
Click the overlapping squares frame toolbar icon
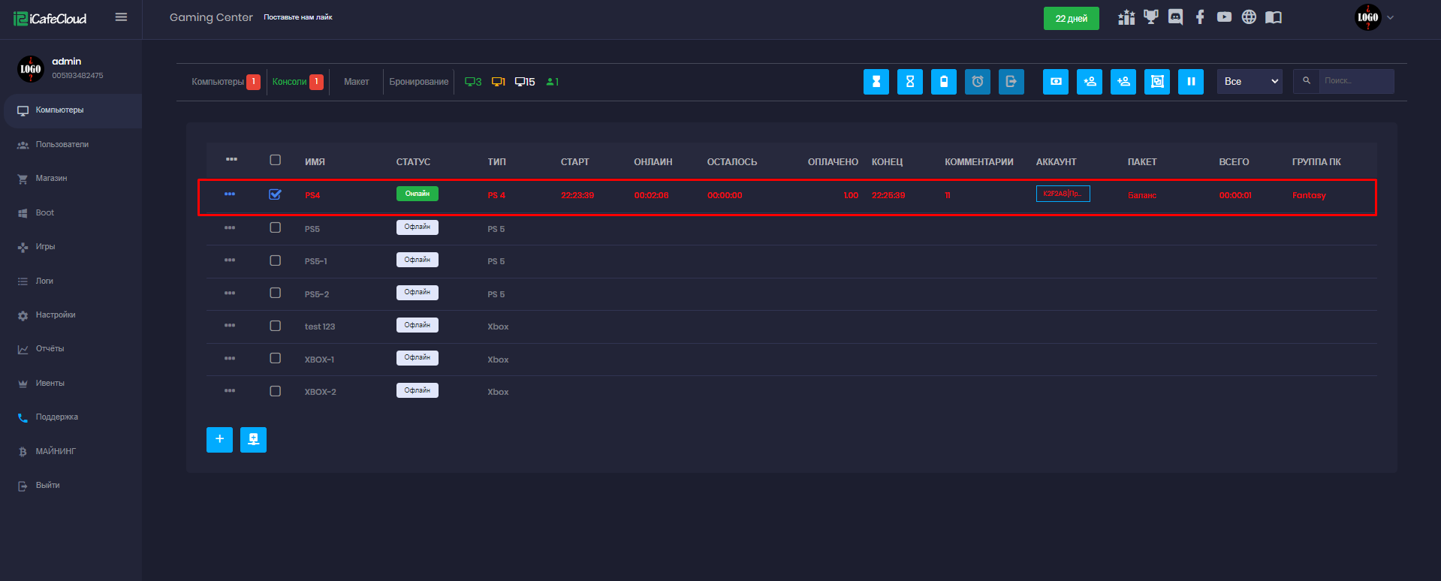tap(1156, 81)
